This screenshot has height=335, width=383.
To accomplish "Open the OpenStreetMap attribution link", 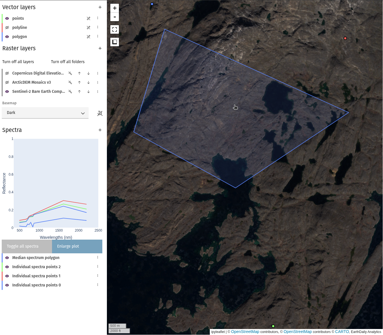I will (245, 332).
